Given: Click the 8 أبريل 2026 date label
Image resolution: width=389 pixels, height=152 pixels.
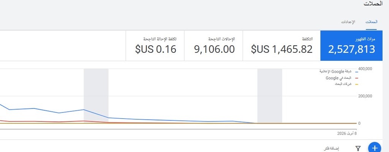Looking at the screenshot, I should click(x=347, y=133).
